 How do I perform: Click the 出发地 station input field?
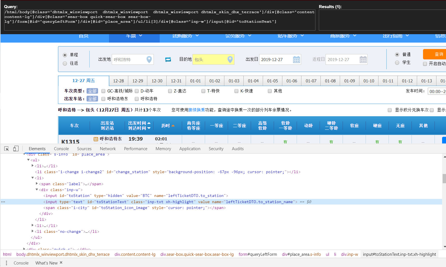coord(133,59)
